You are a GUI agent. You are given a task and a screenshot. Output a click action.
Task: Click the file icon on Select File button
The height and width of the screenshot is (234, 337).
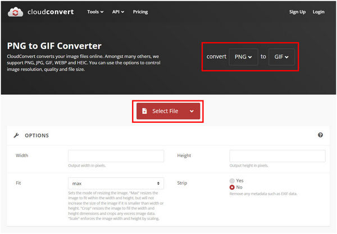pos(144,111)
